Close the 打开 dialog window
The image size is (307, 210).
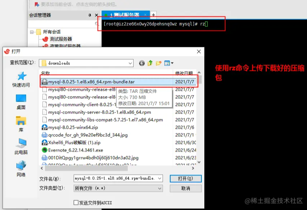[199, 51]
